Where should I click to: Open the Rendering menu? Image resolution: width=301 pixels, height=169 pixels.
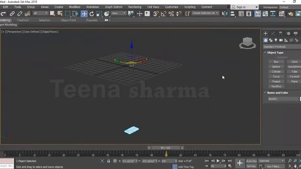(x=135, y=7)
